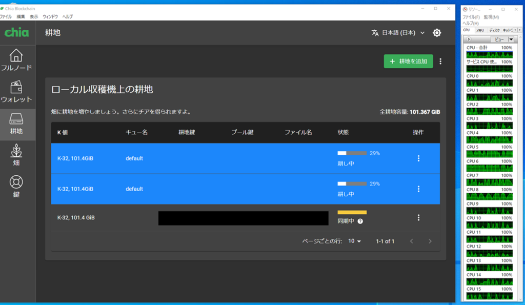Open more options beside 耕地を追加
Screen dimensions: 525x305
click(440, 62)
